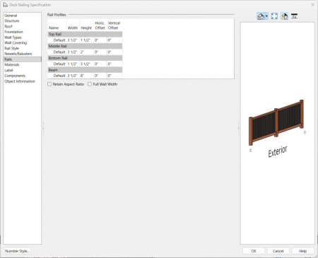
Task: Select the Beam group header row
Action: [x=85, y=70]
